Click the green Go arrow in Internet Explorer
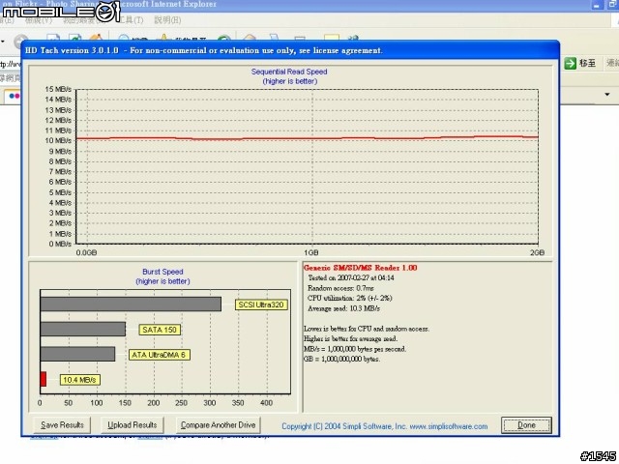This screenshot has height=464, width=619. (x=570, y=63)
